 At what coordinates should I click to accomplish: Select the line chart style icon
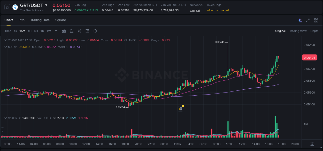point(72,31)
